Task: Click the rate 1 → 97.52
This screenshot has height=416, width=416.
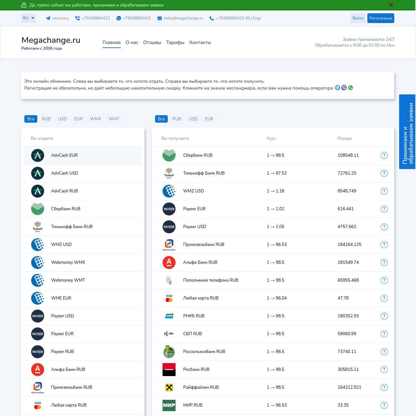Action: (277, 173)
